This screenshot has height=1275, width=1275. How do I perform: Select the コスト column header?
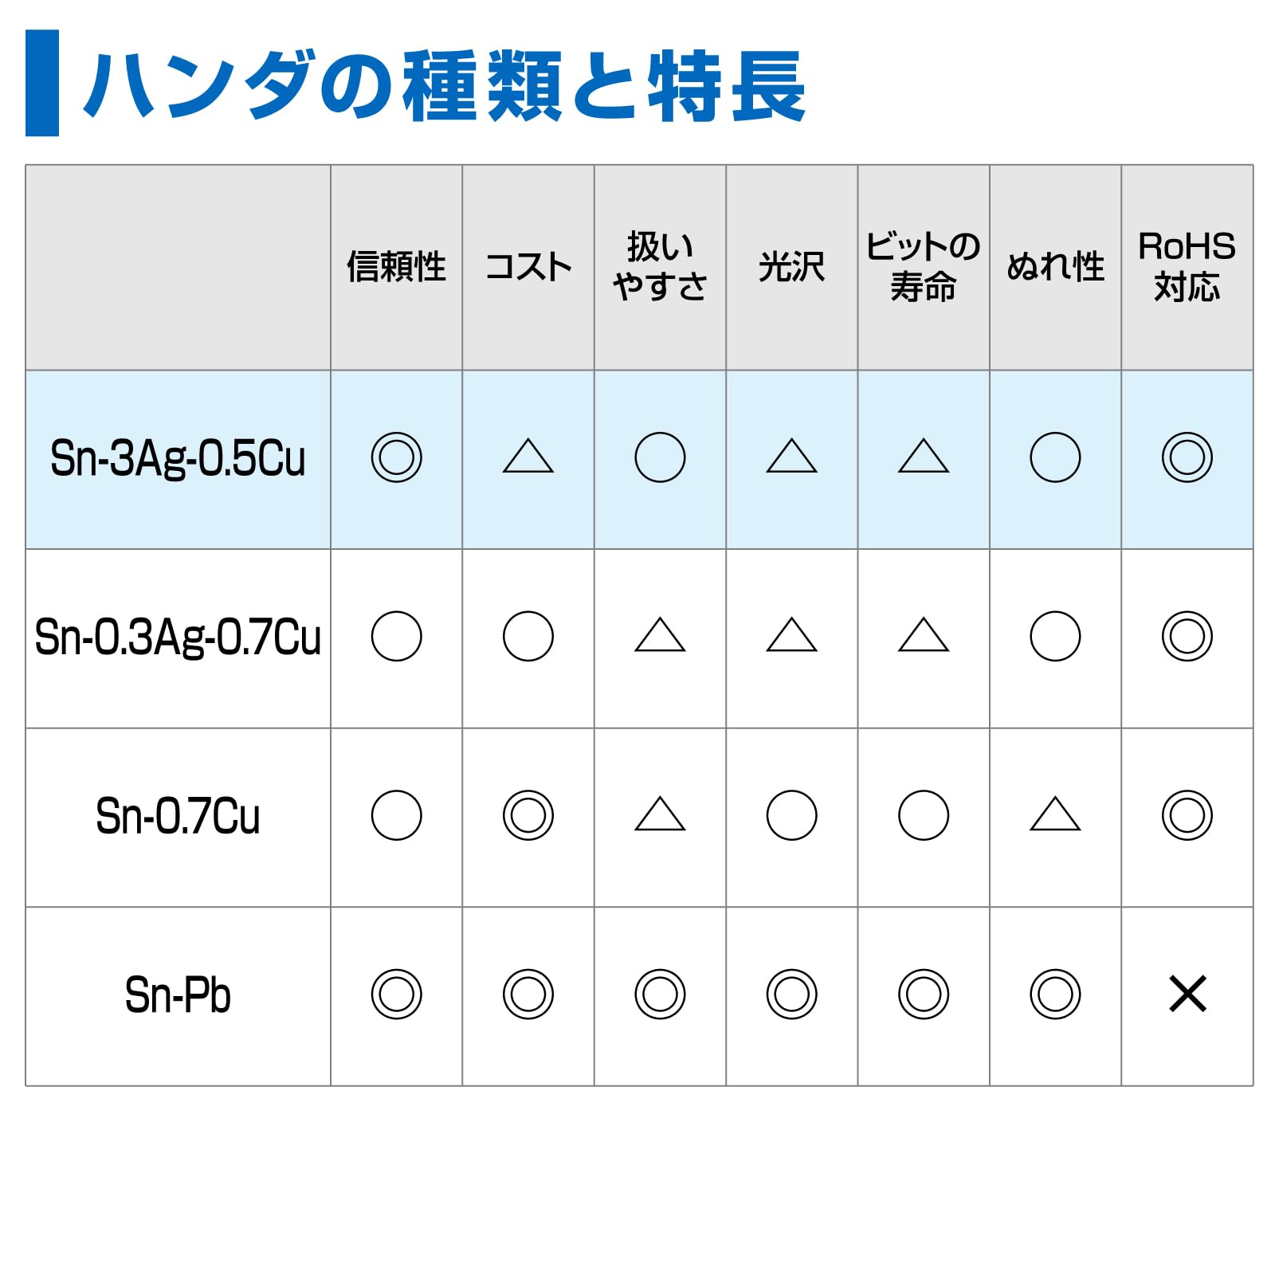(x=528, y=267)
